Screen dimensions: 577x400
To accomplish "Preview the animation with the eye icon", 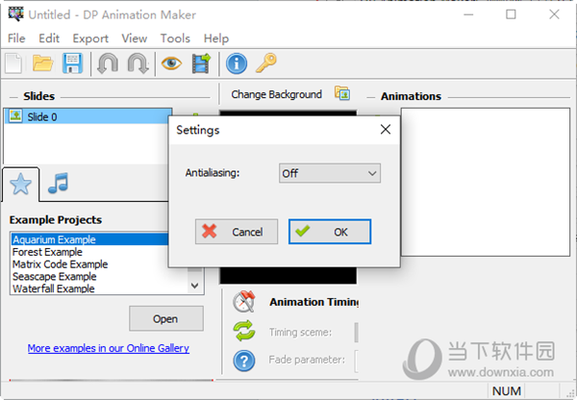I will click(x=171, y=63).
